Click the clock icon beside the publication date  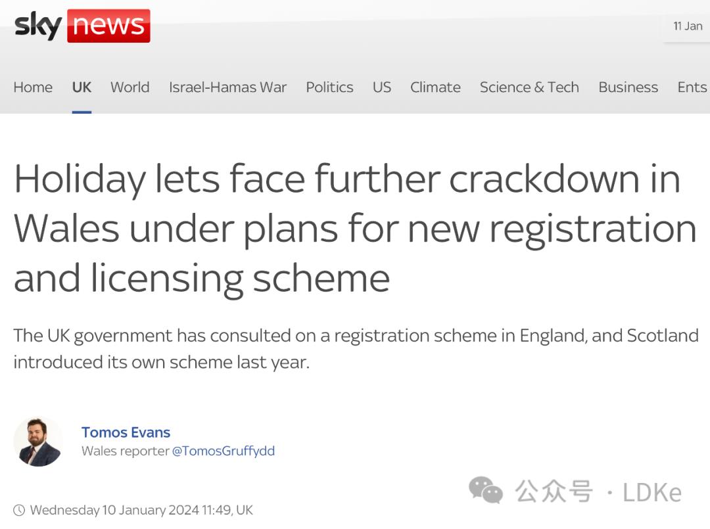(x=19, y=510)
